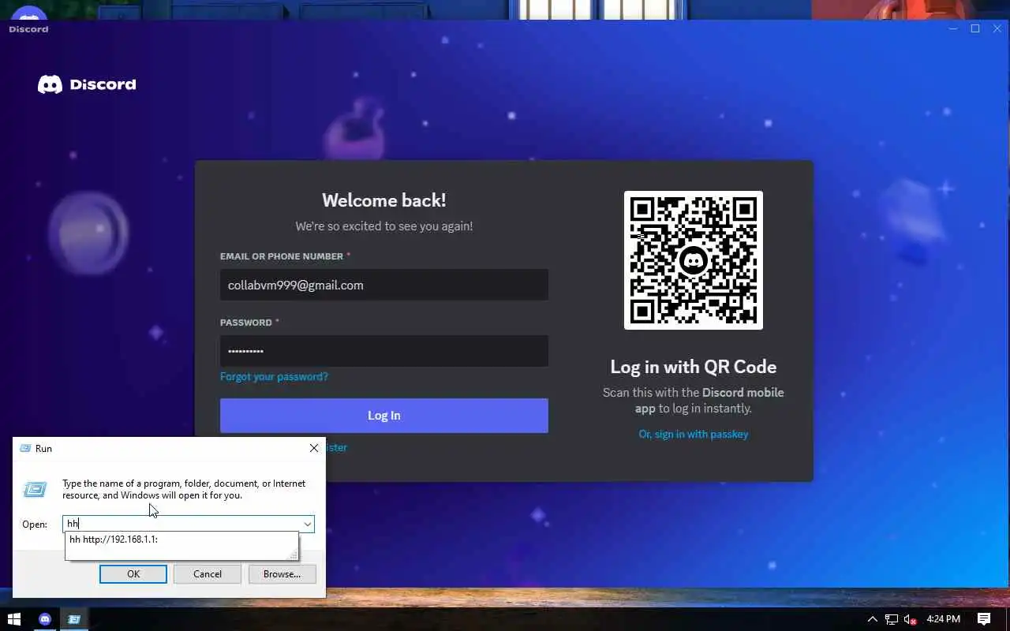This screenshot has height=631, width=1010.
Task: Click the network tray icon
Action: click(892, 619)
